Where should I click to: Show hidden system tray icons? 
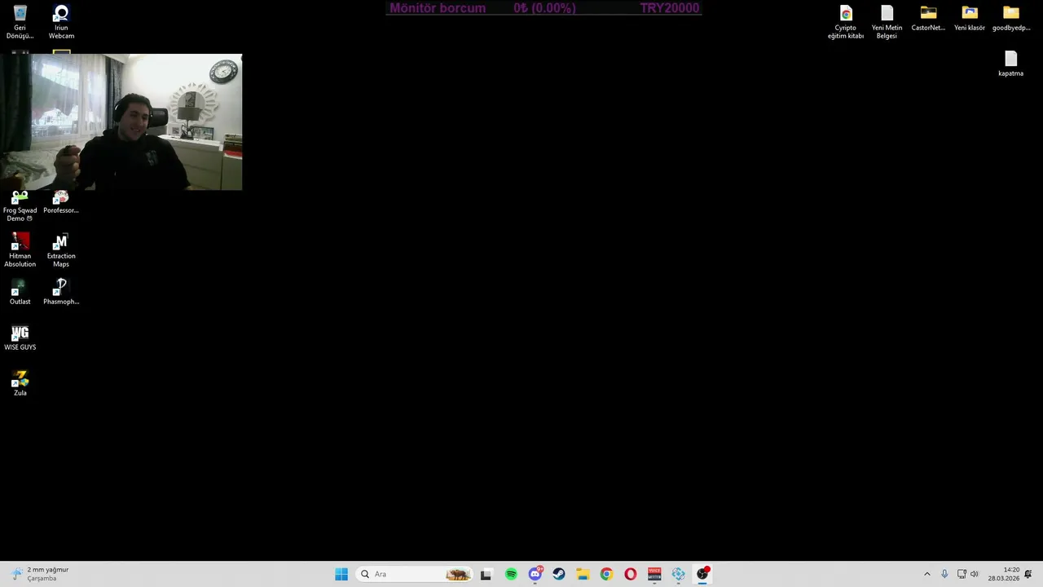pyautogui.click(x=926, y=574)
